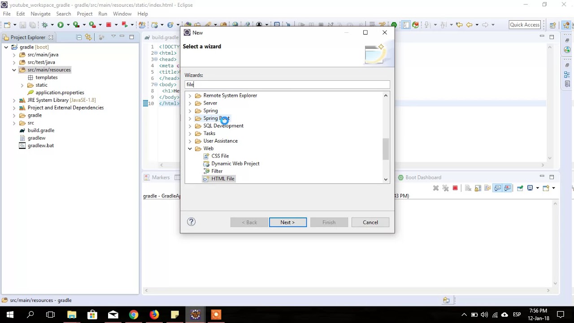Click the green Run button in toolbar
This screenshot has height=323, width=574.
pos(61,25)
